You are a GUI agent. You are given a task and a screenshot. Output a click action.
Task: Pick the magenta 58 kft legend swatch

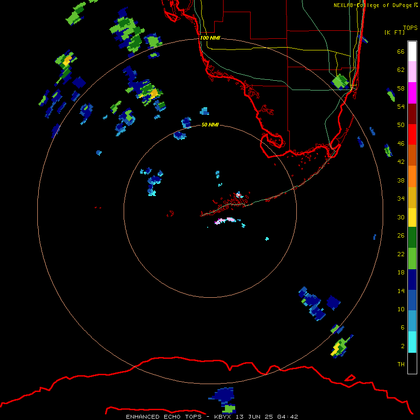(x=412, y=93)
